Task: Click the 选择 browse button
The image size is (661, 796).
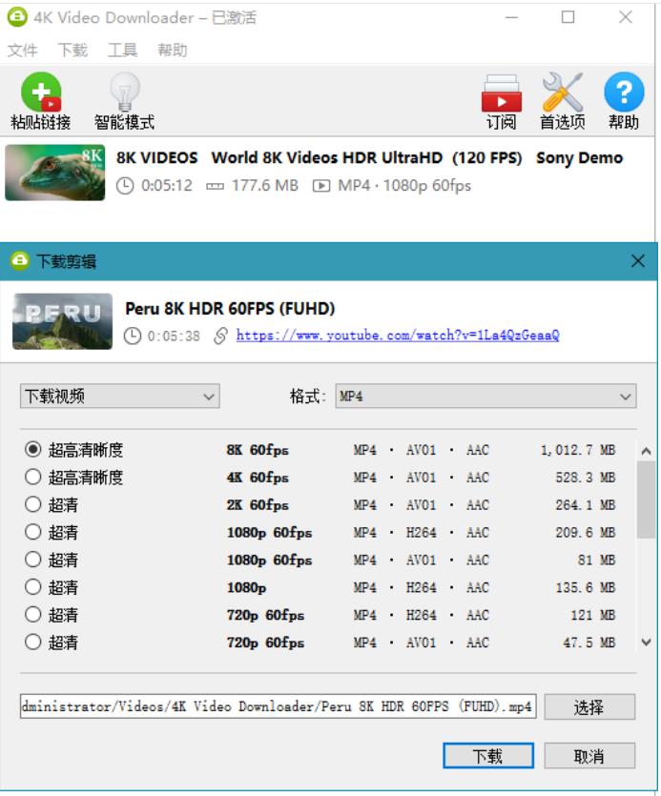Action: click(589, 706)
